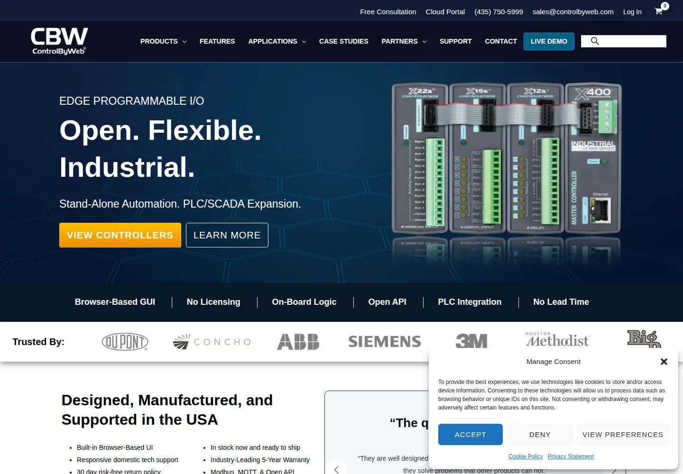
Task: Call the (435) 750-5999 phone link
Action: click(498, 12)
